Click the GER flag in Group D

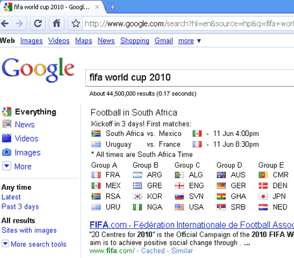(x=221, y=186)
